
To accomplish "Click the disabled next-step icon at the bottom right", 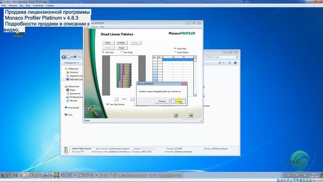I will point(197,115).
